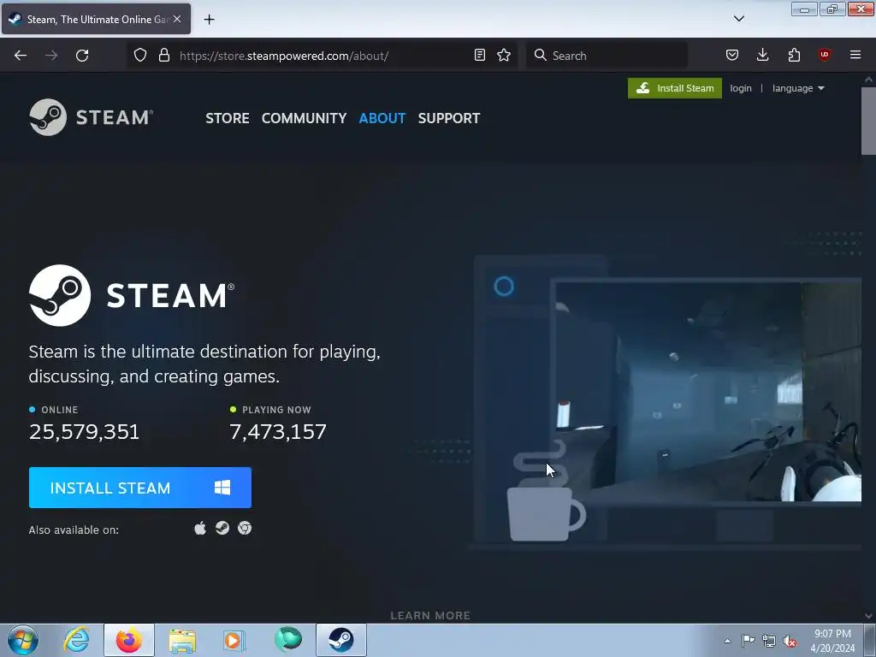Viewport: 876px width, 657px height.
Task: Click the network tray icon
Action: tap(769, 642)
